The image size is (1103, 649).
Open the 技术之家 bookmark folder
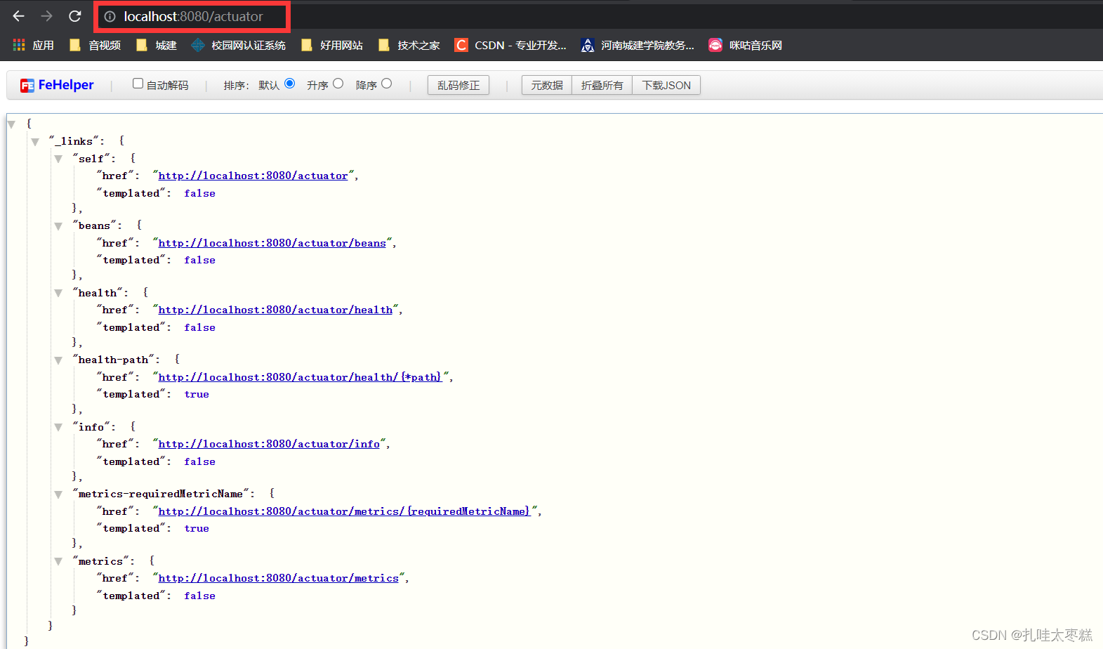[409, 45]
